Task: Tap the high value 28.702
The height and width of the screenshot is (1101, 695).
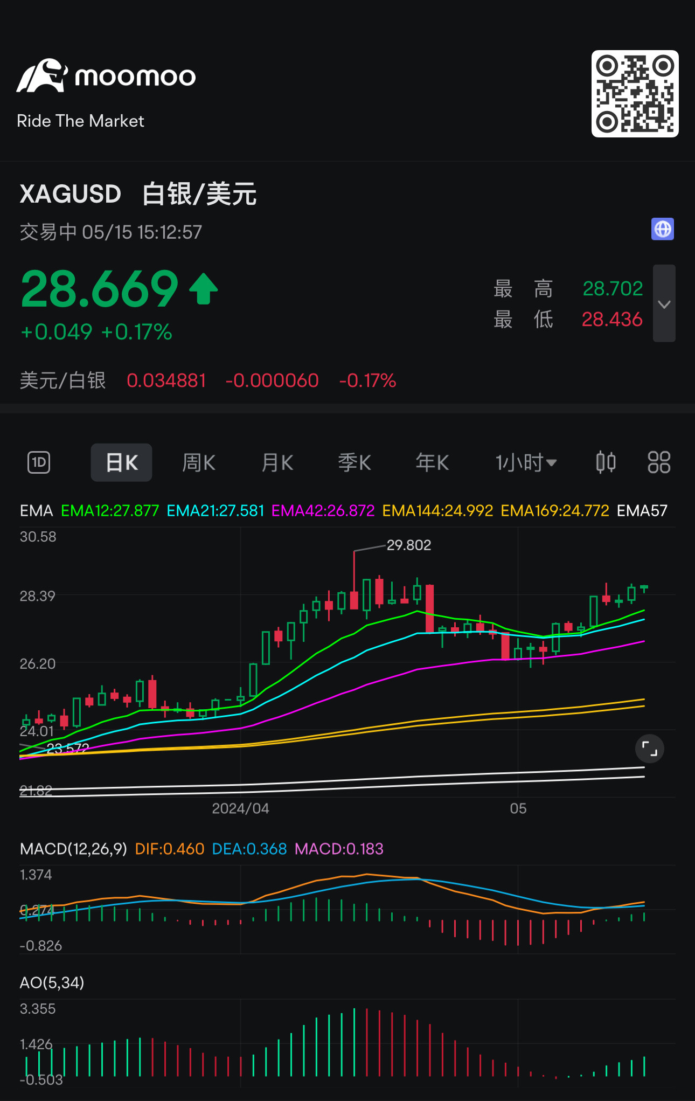Action: (613, 289)
